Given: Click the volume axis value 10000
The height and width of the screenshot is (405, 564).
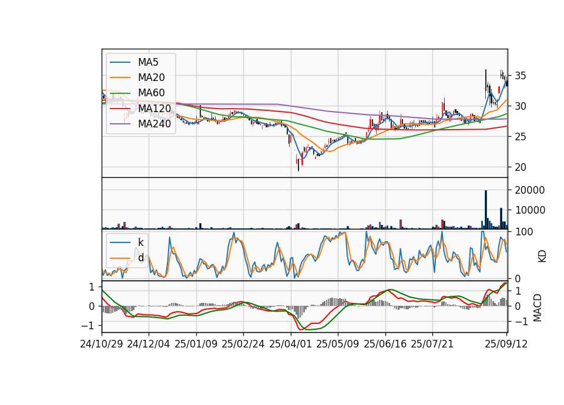Looking at the screenshot, I should pyautogui.click(x=530, y=210).
